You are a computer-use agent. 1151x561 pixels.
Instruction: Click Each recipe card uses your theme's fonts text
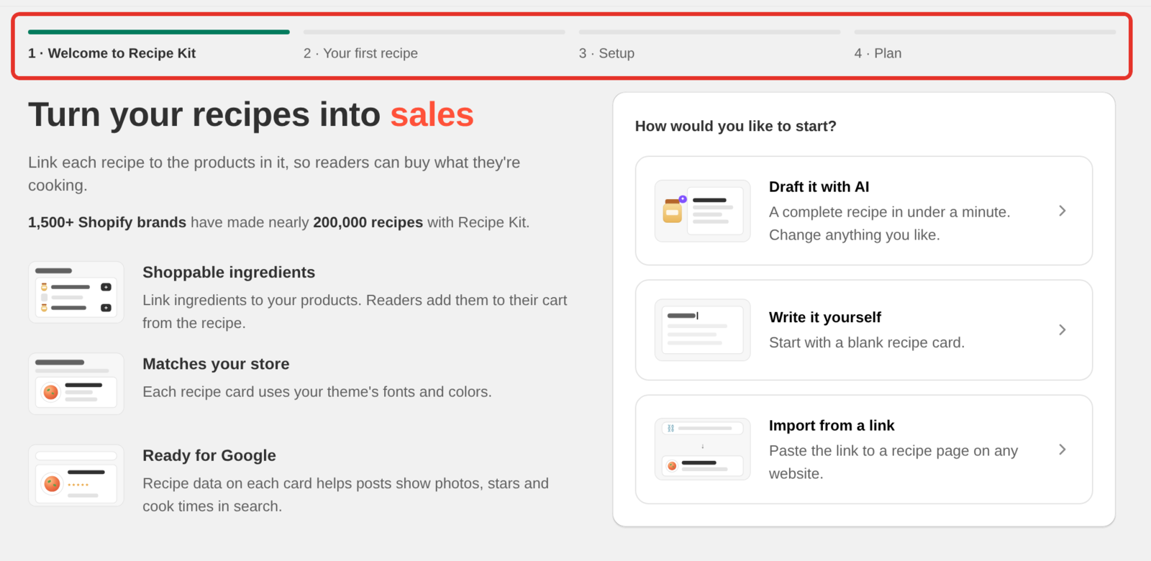[317, 392]
